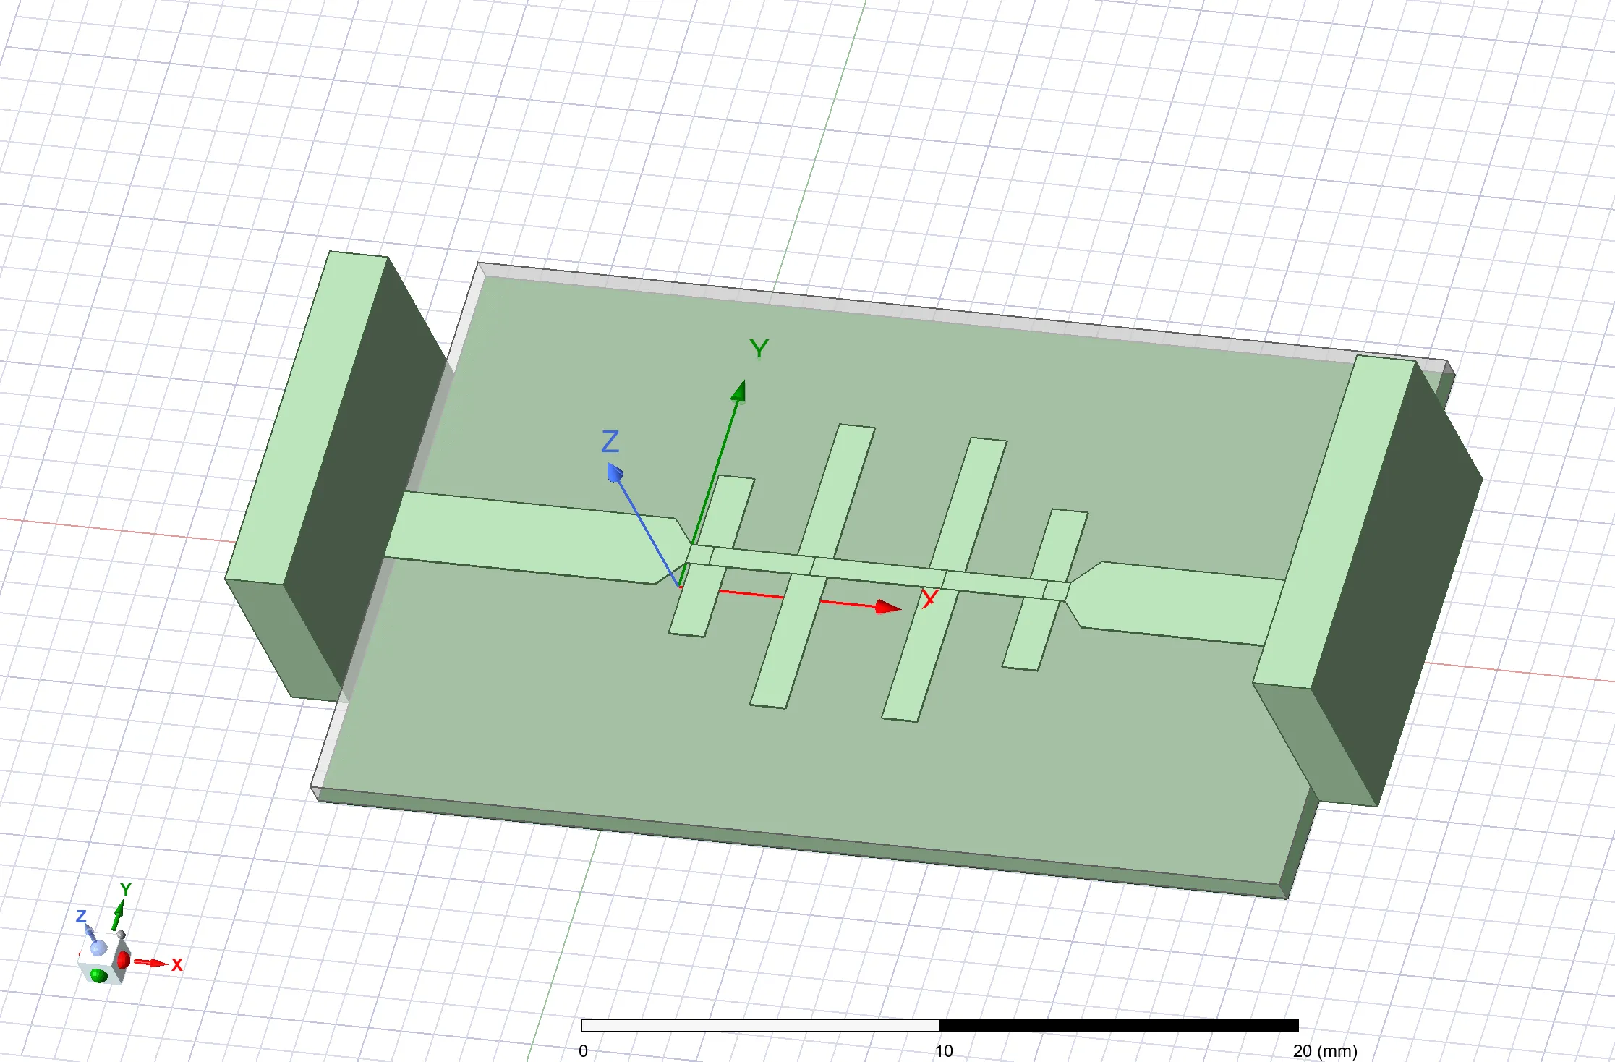The height and width of the screenshot is (1062, 1615).
Task: Click the green dot face of orientation cube
Action: [x=99, y=976]
